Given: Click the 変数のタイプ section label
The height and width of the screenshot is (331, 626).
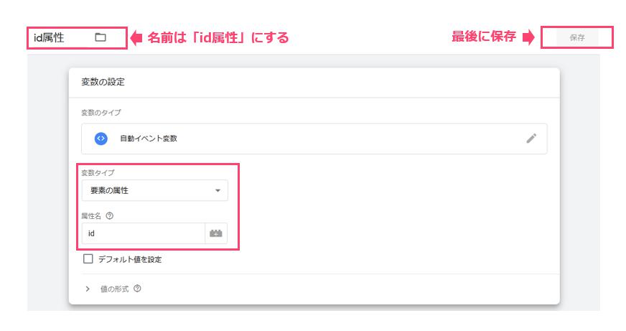Looking at the screenshot, I should point(101,113).
